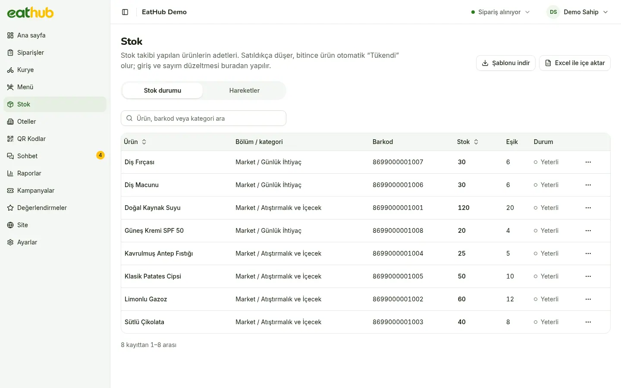Open QR Kodlar page
621x388 pixels.
click(x=55, y=139)
